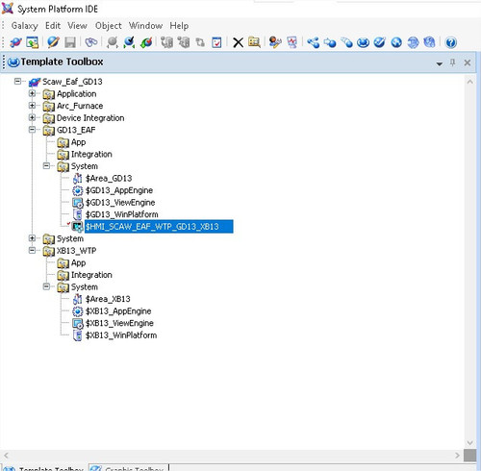Select the $Area_XB13 template item
The width and height of the screenshot is (481, 471).
tap(108, 299)
